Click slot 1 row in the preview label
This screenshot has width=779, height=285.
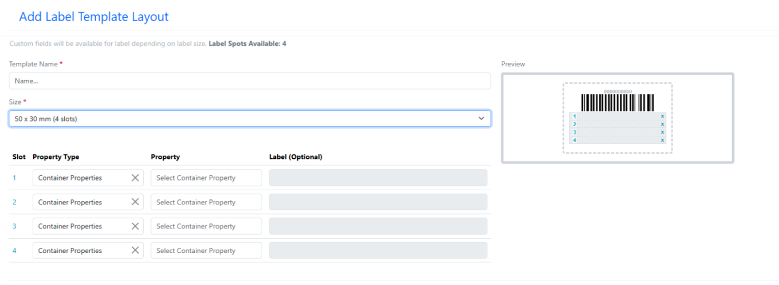tap(617, 117)
